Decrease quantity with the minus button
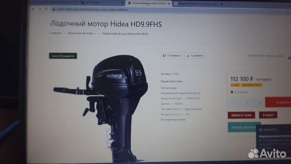 point(232,102)
